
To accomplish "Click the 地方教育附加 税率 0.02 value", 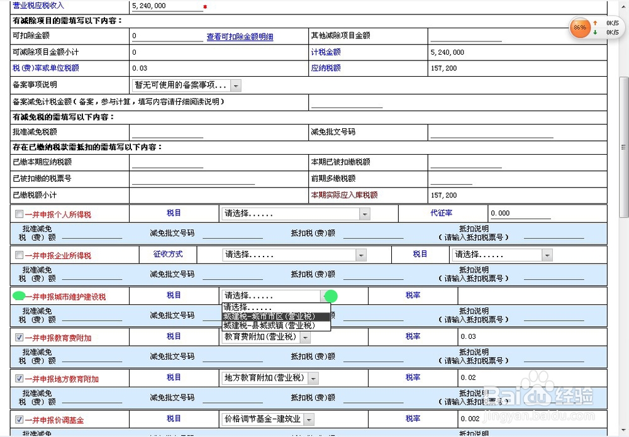I will click(x=468, y=378).
